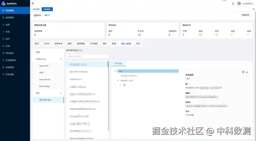
Task: Collapse the UNIX/Linux group chevron
Action: pyautogui.click(x=61, y=59)
